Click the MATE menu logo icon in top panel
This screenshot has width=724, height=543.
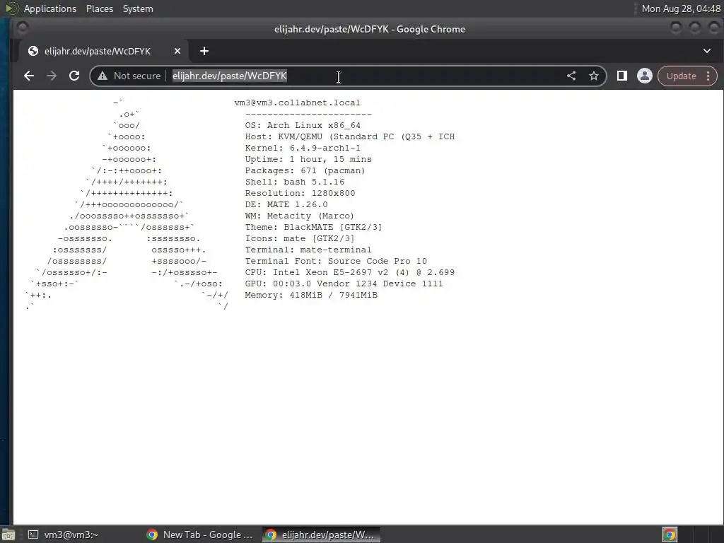[11, 8]
